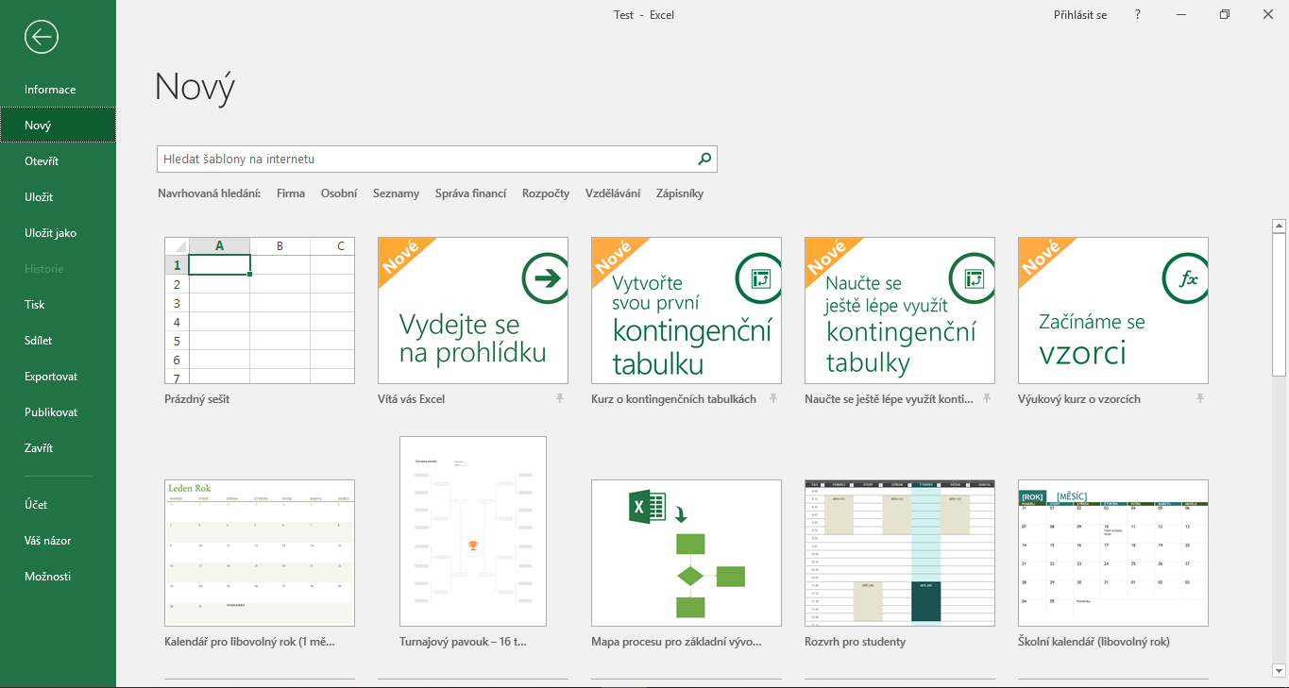Open Help via the question mark icon

coord(1137,14)
